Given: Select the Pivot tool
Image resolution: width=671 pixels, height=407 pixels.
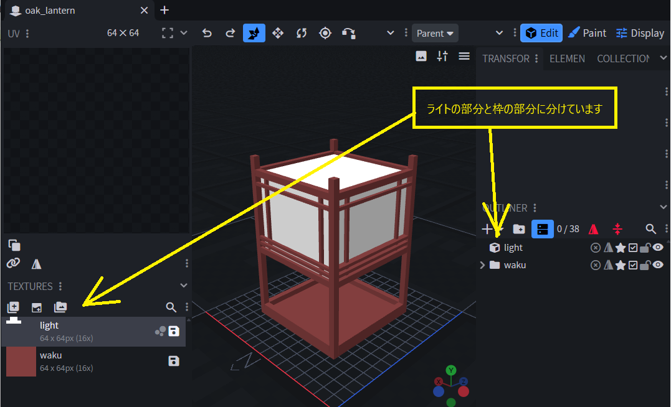Looking at the screenshot, I should pyautogui.click(x=325, y=33).
